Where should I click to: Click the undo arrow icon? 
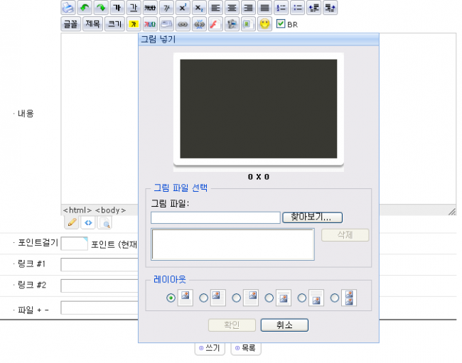tap(85, 8)
